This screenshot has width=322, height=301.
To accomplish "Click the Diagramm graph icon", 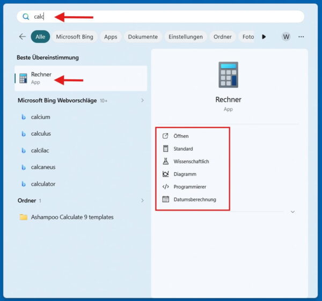I will click(x=165, y=174).
